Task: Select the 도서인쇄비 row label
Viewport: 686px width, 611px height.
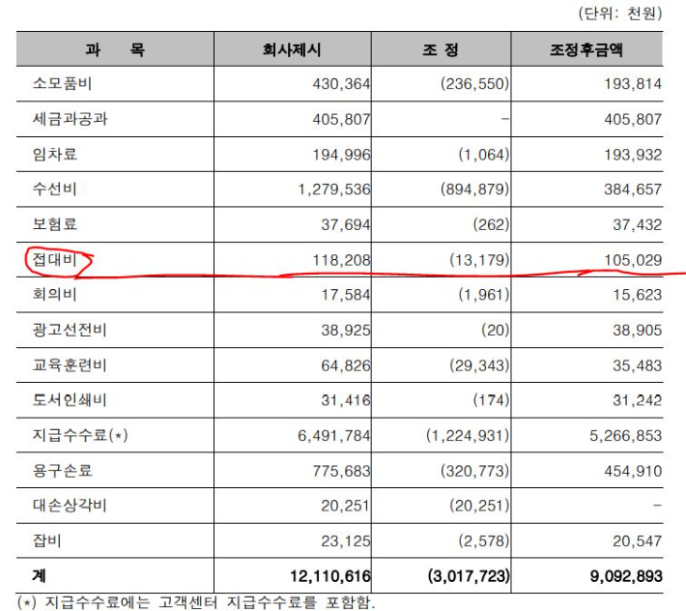Action: pyautogui.click(x=70, y=399)
